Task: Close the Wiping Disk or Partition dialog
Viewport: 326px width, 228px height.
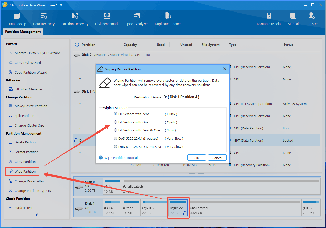Action: click(224, 69)
